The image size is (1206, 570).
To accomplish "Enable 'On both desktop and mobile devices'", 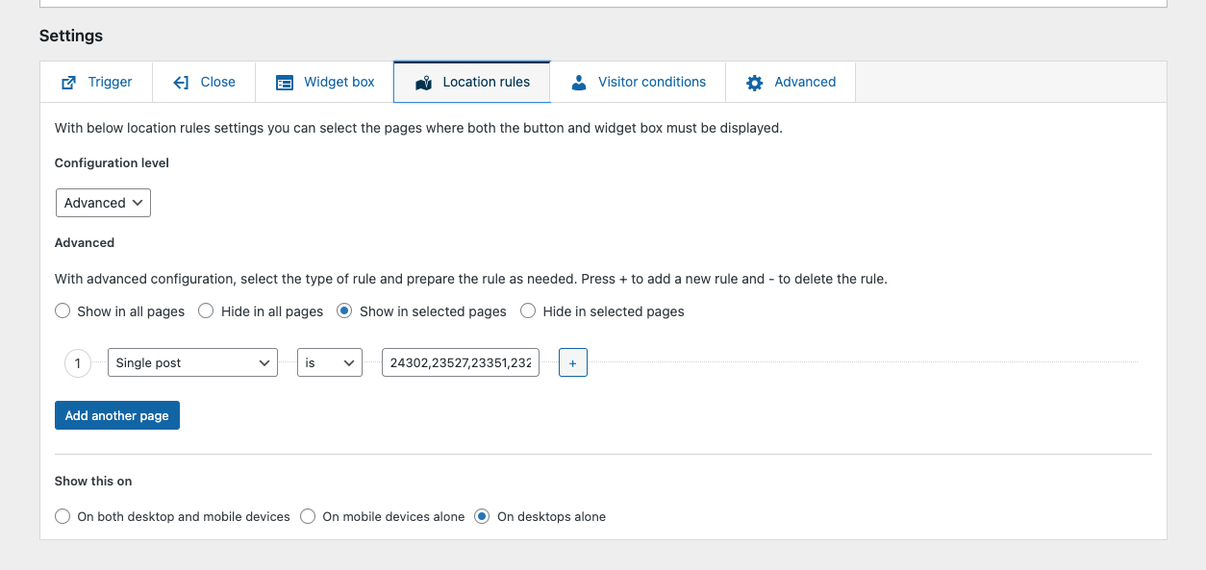I will 63,517.
